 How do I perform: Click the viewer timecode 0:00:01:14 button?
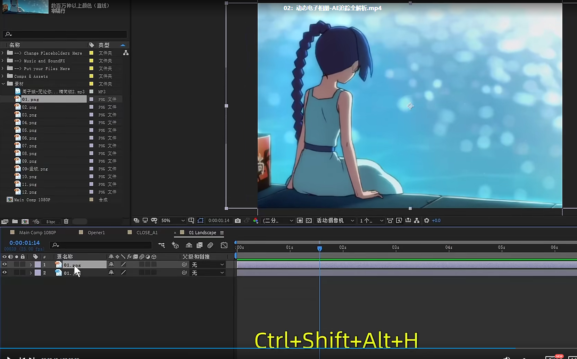pyautogui.click(x=219, y=220)
